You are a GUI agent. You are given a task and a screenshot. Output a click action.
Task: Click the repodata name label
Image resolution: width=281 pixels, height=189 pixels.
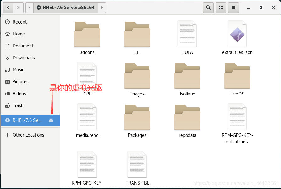187,135
